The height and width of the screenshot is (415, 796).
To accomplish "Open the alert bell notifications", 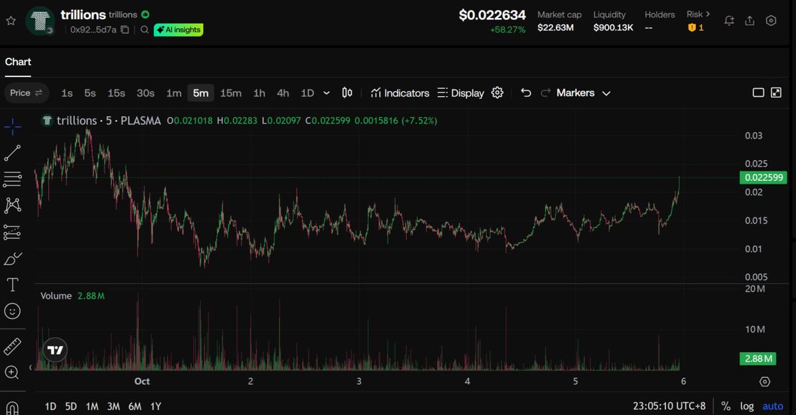I will pos(729,21).
